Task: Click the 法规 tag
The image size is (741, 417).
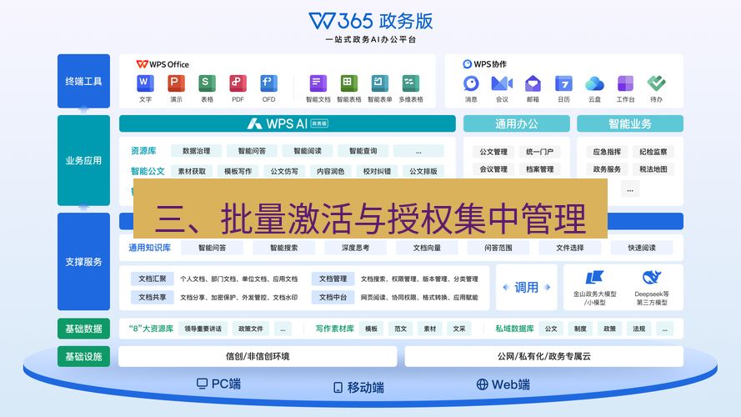Action: [x=639, y=329]
